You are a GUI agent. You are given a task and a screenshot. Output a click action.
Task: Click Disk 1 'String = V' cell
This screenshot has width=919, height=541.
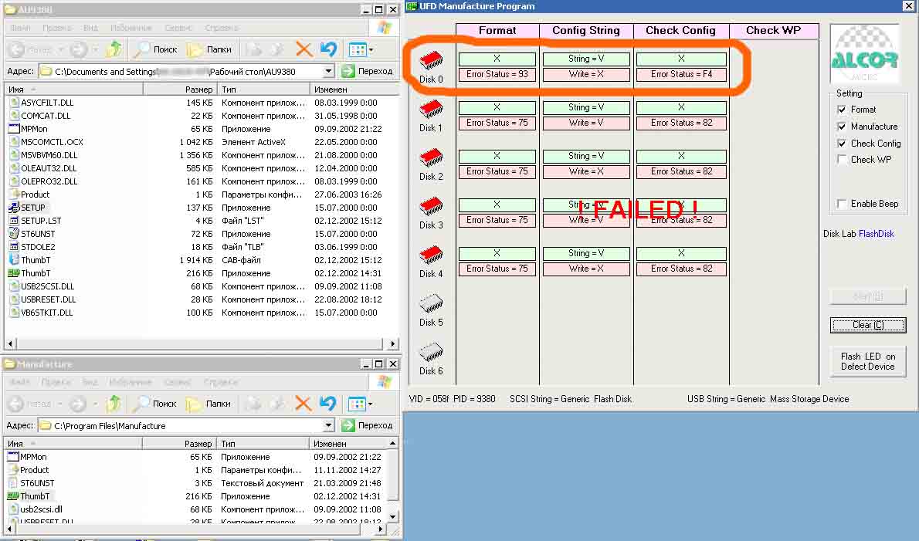coord(586,108)
